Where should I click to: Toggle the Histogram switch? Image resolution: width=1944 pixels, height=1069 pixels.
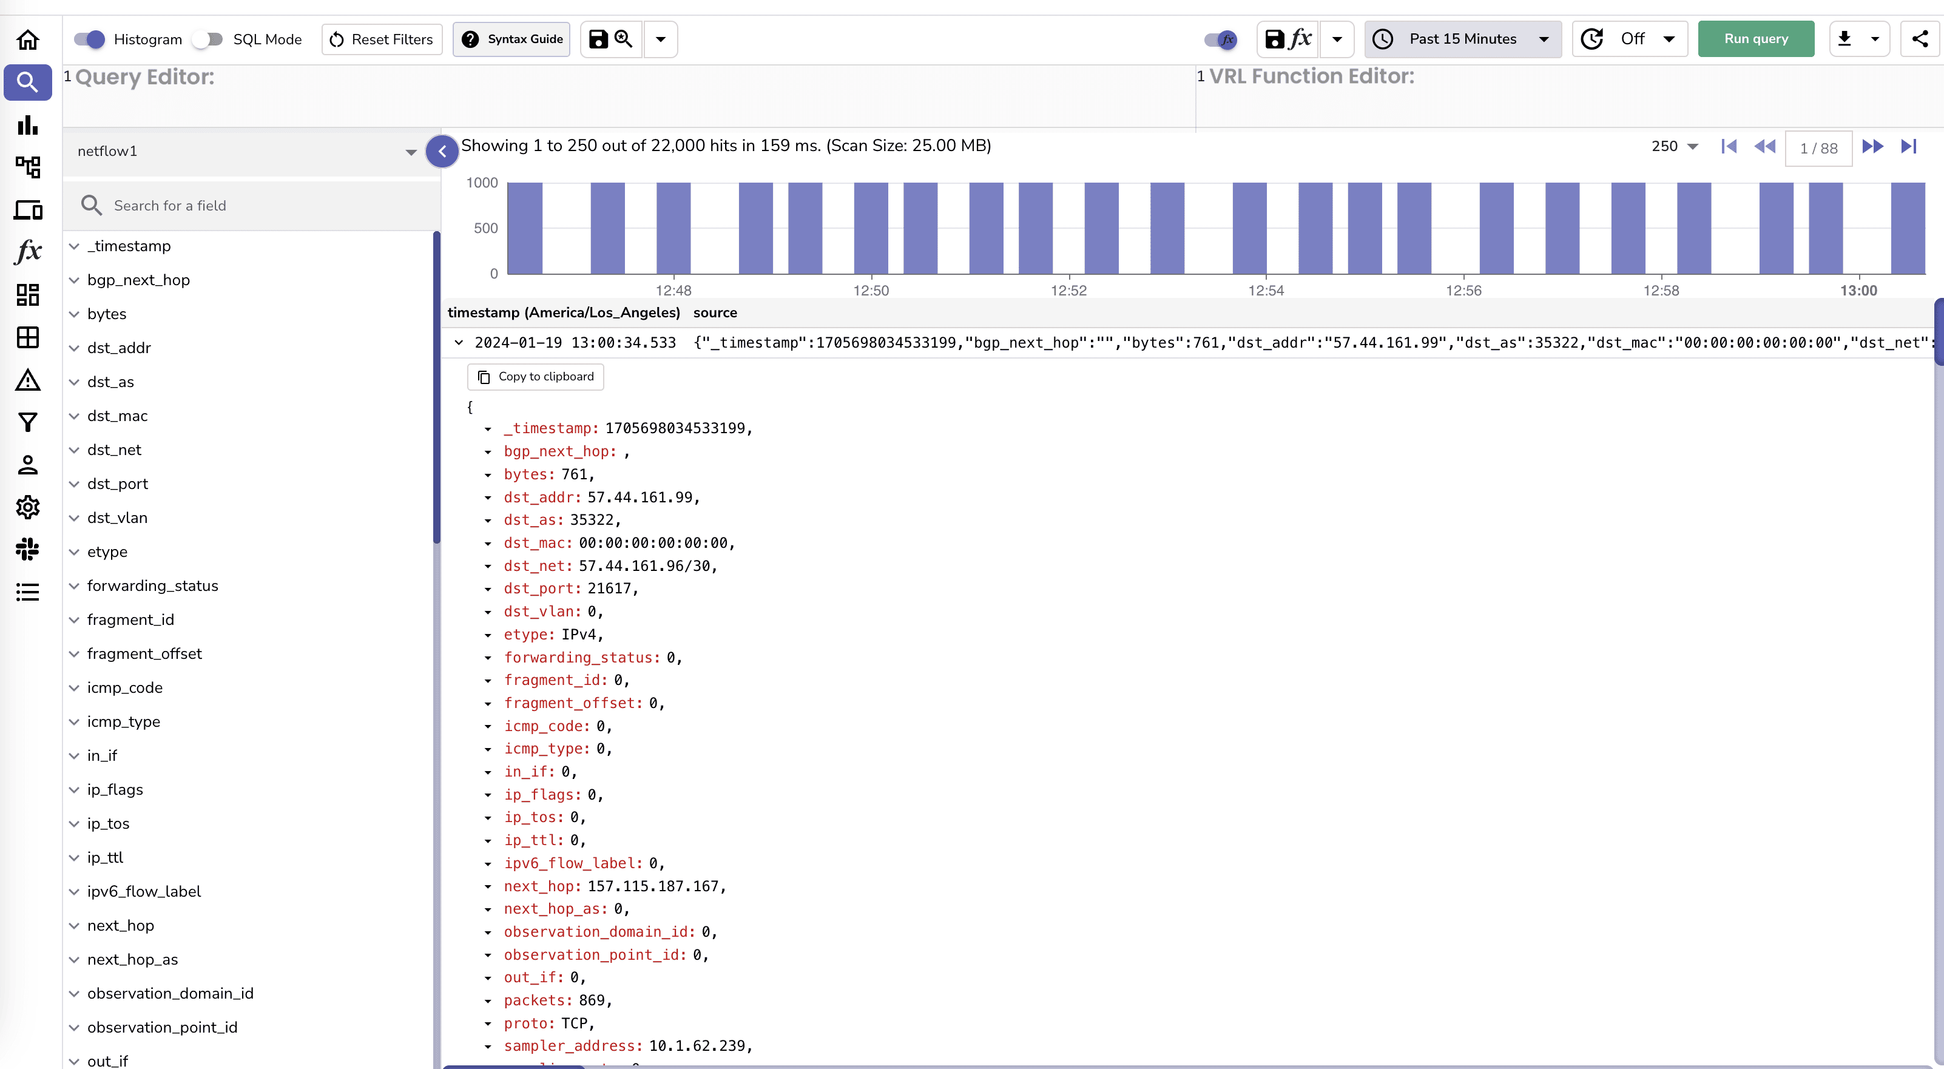pyautogui.click(x=89, y=39)
